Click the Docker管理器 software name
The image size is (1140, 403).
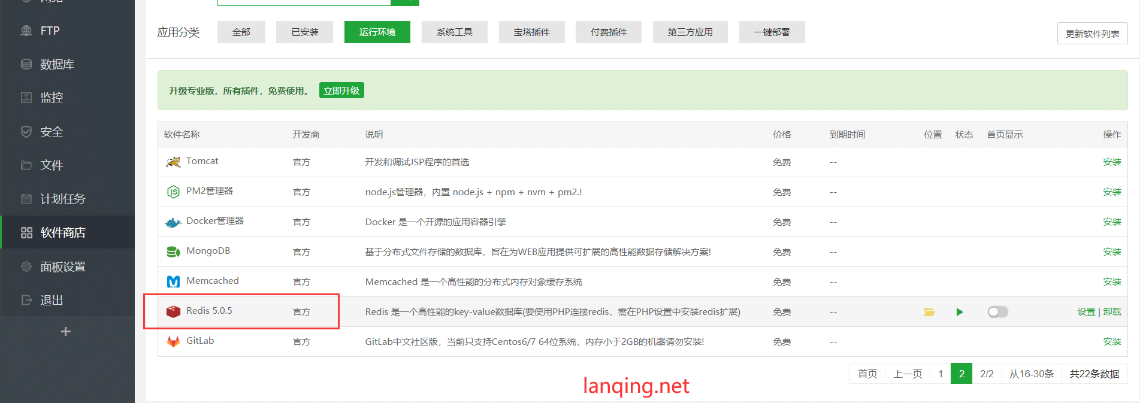[x=215, y=220]
